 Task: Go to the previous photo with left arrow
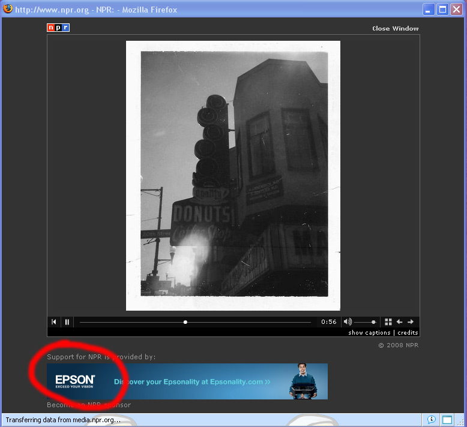[x=399, y=322]
